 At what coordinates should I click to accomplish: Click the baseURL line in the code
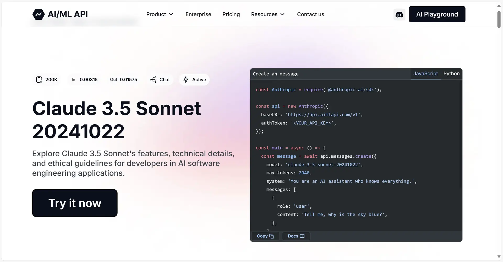pos(312,115)
